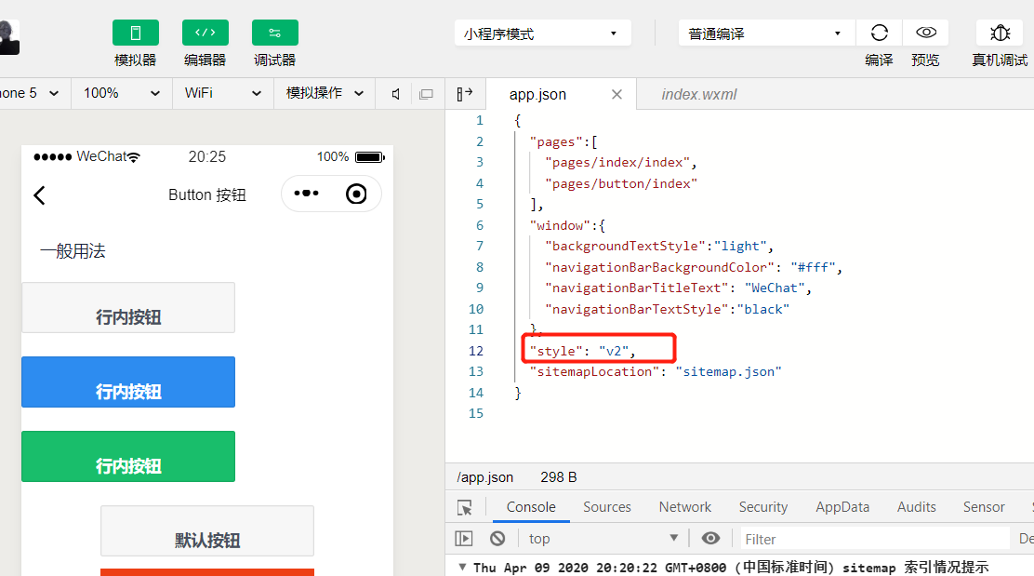Mute simulator sound with speaker icon
1034x576 pixels.
coord(396,94)
